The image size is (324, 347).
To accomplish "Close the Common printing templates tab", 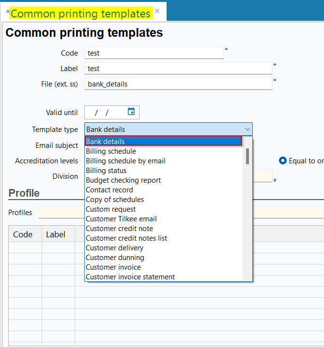I will pos(157,11).
